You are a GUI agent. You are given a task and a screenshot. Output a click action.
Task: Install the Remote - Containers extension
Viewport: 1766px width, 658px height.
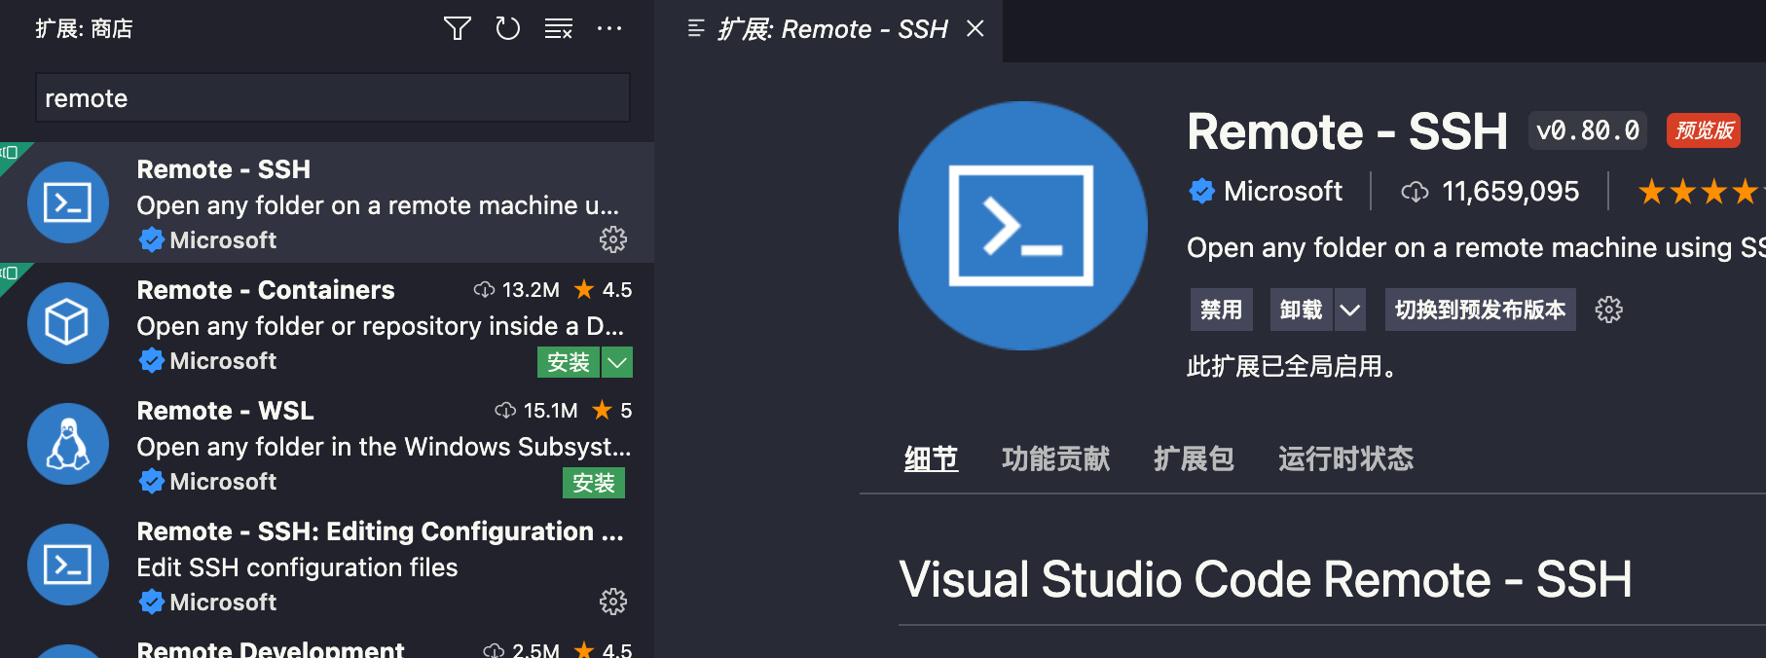pyautogui.click(x=569, y=362)
